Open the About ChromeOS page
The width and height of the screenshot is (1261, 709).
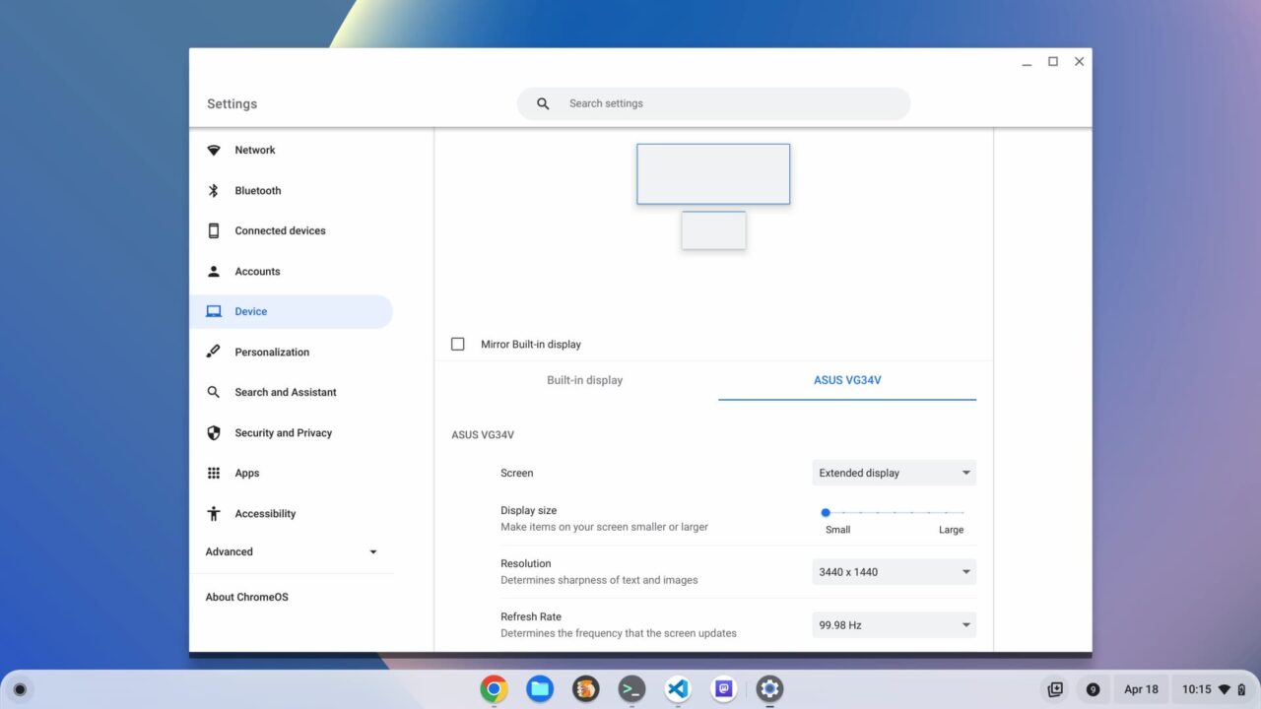click(292, 597)
